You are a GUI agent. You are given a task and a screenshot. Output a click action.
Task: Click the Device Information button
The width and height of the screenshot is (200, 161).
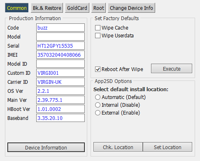46,147
